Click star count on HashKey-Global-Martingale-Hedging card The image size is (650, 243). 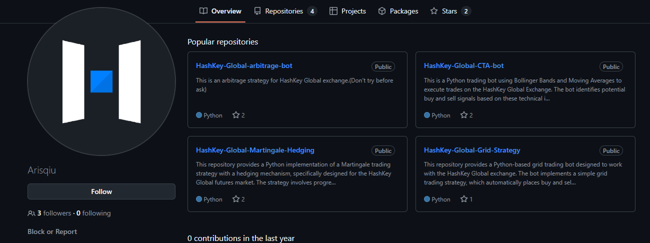click(x=238, y=199)
